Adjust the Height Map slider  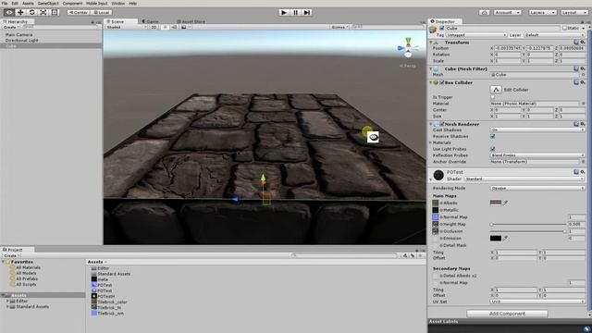click(x=528, y=224)
